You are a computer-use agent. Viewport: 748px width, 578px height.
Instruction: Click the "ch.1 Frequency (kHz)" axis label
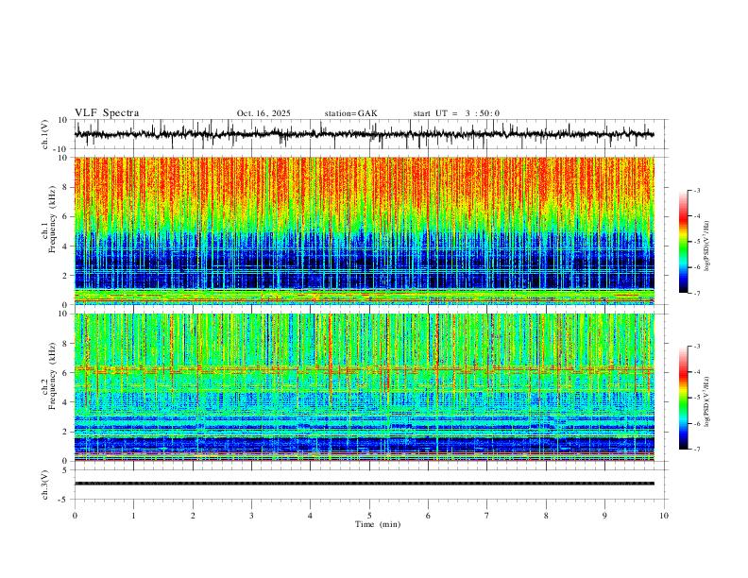pyautogui.click(x=48, y=219)
